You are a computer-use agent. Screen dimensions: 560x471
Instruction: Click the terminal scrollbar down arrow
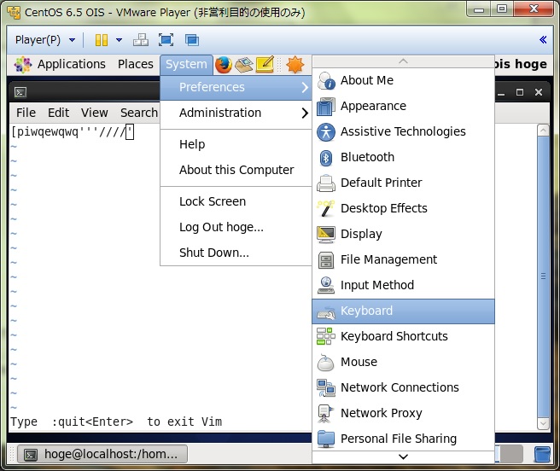[x=543, y=423]
